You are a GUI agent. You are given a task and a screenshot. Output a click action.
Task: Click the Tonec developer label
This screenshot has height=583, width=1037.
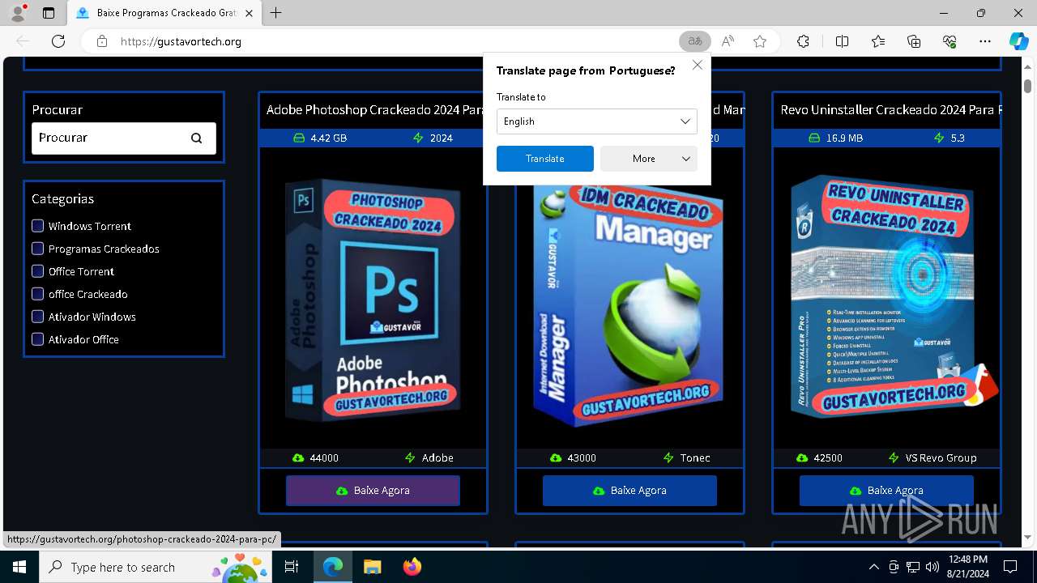(x=695, y=458)
